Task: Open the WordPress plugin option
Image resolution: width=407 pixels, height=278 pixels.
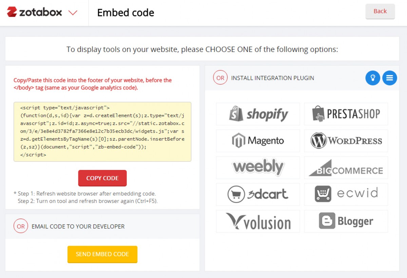Action: (x=346, y=141)
